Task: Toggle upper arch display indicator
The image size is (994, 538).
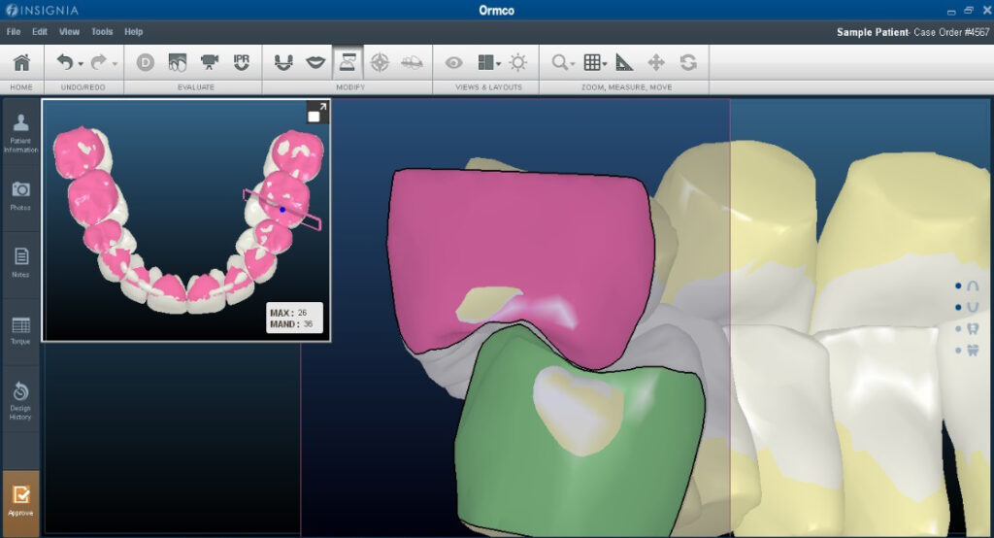Action: (x=973, y=286)
